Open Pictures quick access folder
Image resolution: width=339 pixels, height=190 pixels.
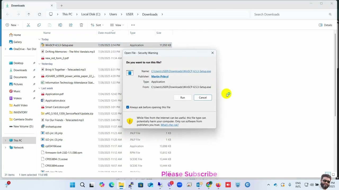click(18, 84)
